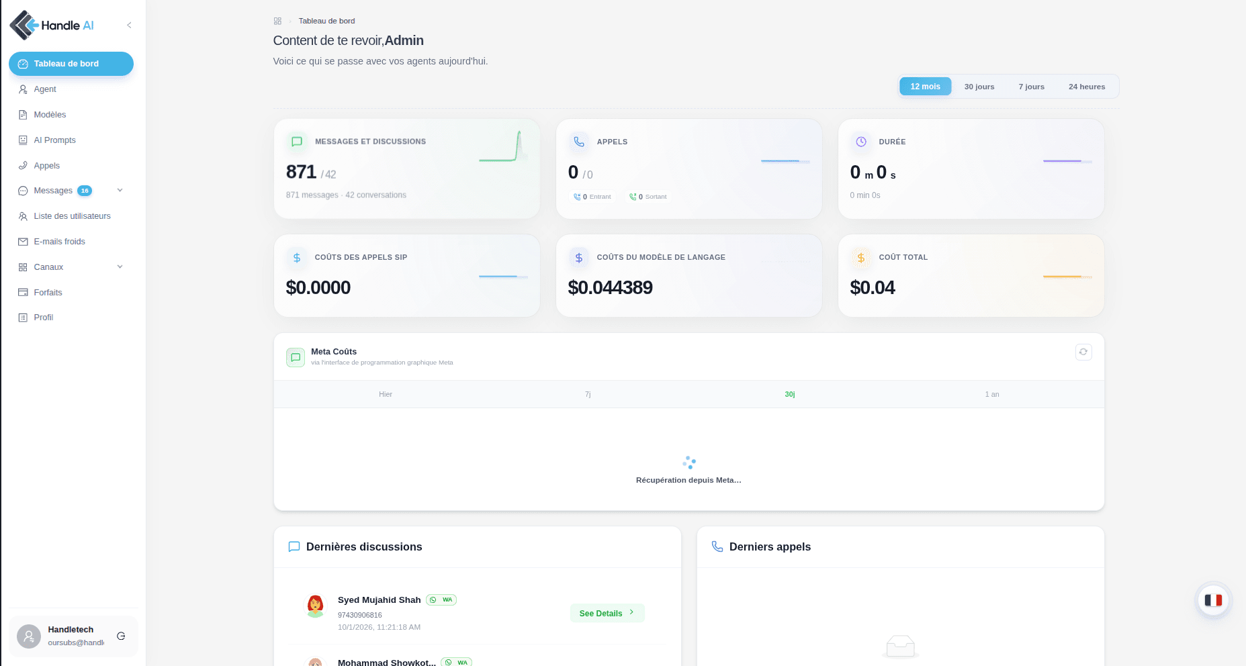
Task: Collapse the sidebar with the arrow icon
Action: 129,26
